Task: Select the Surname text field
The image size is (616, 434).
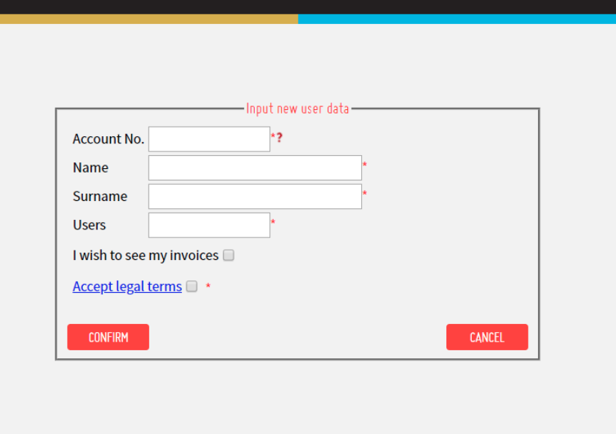Action: (255, 197)
